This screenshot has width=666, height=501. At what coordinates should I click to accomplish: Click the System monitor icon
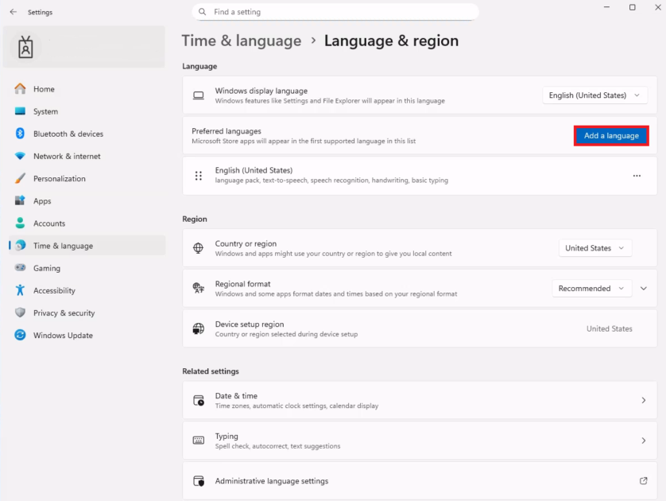click(x=20, y=111)
